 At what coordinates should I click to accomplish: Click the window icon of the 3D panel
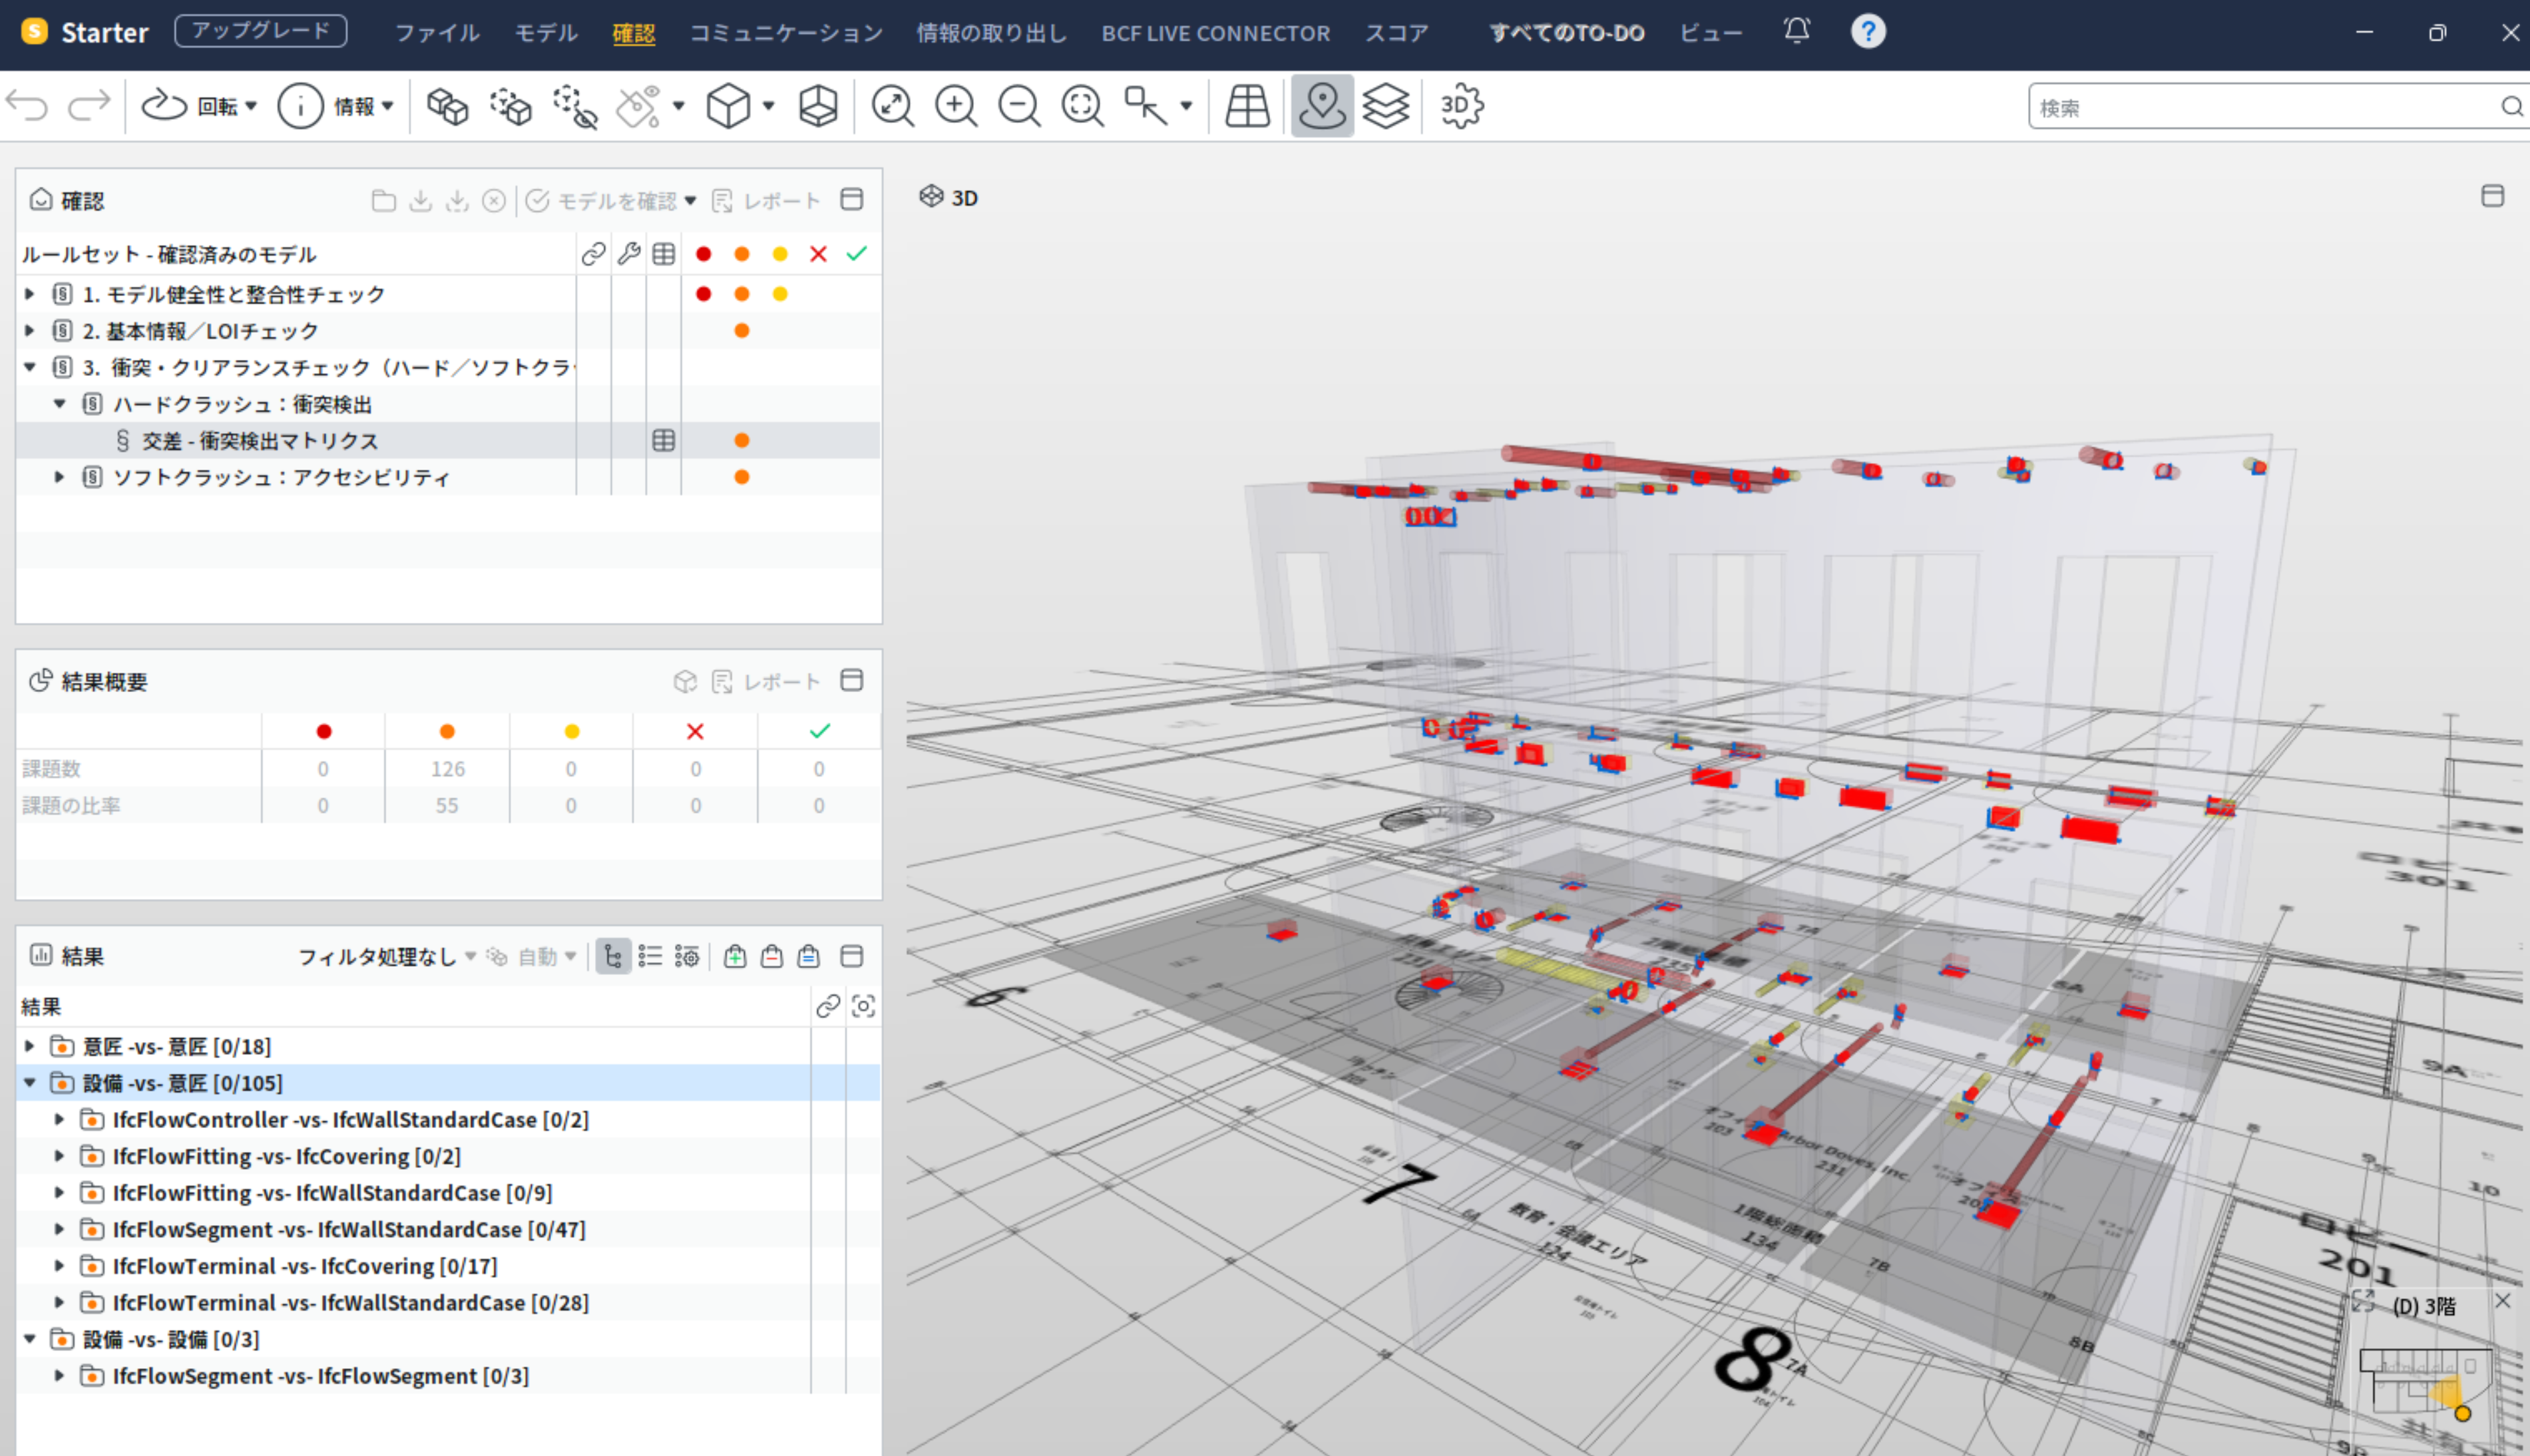click(2492, 196)
